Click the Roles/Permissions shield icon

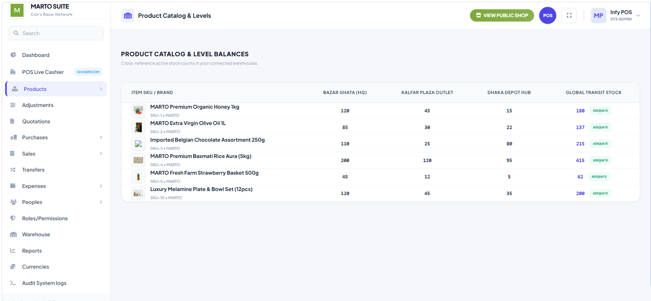point(13,218)
